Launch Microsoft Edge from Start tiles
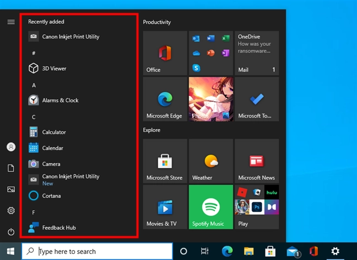 pyautogui.click(x=165, y=99)
